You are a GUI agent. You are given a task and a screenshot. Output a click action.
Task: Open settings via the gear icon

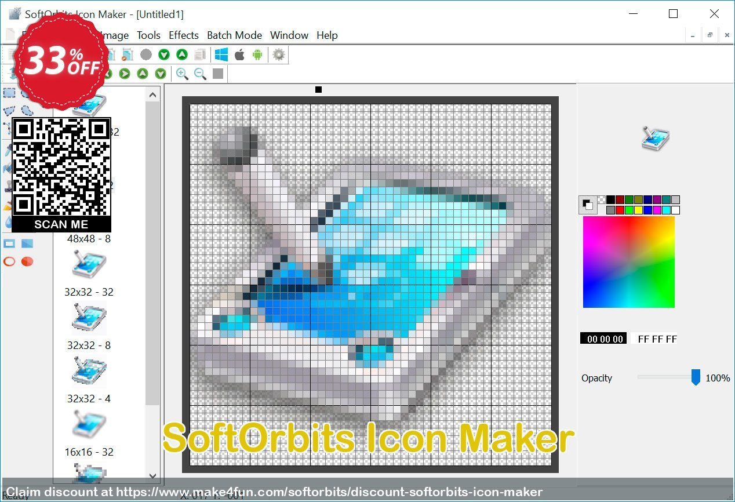click(x=279, y=54)
